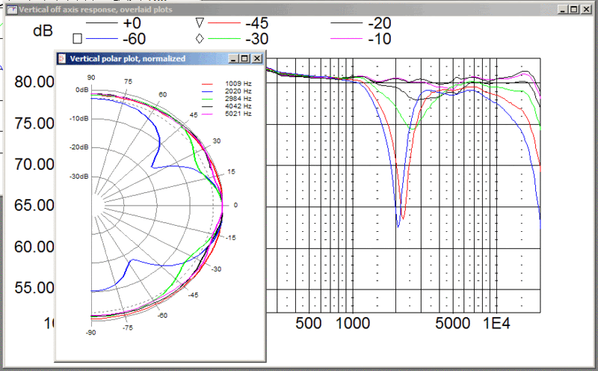
Task: Select the -20 legend label
Action: point(380,23)
